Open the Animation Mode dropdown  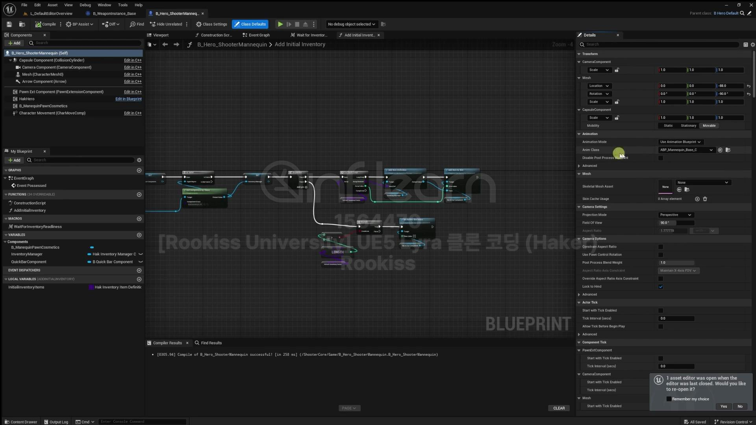[x=680, y=142]
